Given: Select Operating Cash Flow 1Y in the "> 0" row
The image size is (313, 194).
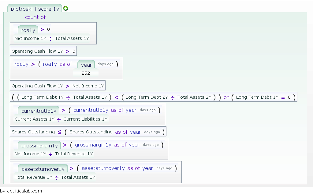Looking at the screenshot, I should tap(37, 51).
